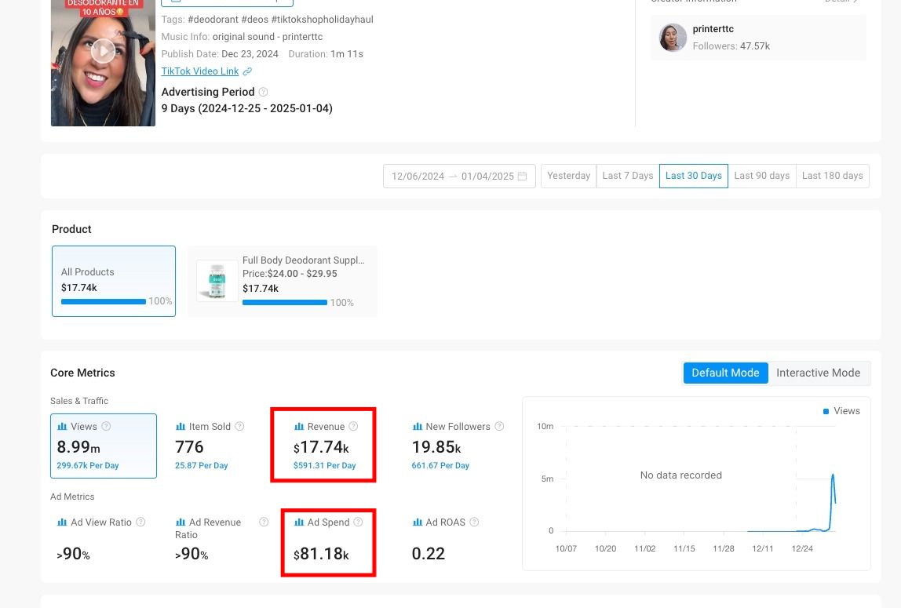The height and width of the screenshot is (608, 901).
Task: Click the 'Followers: 47.57k' text
Action: (731, 46)
